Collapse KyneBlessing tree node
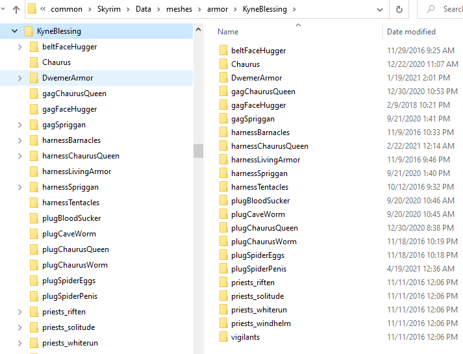 (14, 31)
